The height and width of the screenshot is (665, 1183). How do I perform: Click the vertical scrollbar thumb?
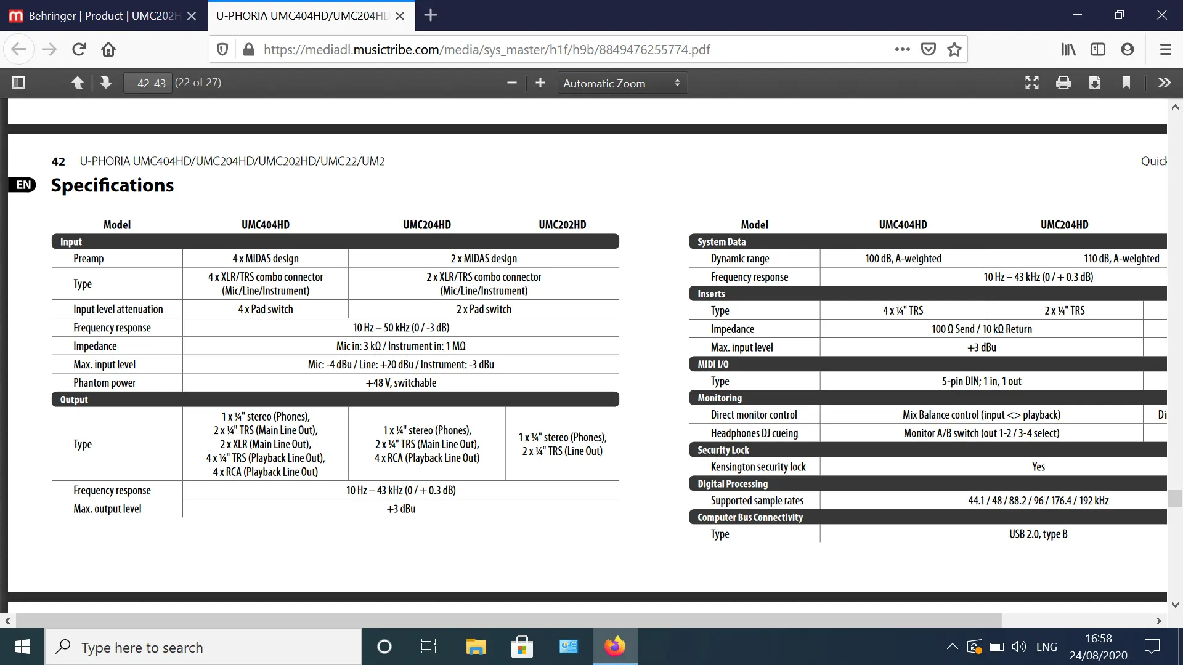click(1175, 498)
